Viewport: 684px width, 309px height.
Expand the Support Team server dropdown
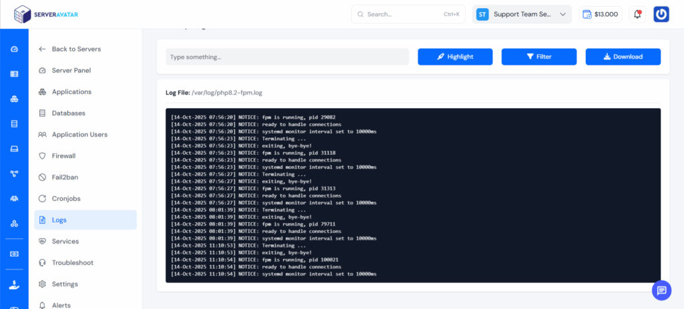pos(522,15)
